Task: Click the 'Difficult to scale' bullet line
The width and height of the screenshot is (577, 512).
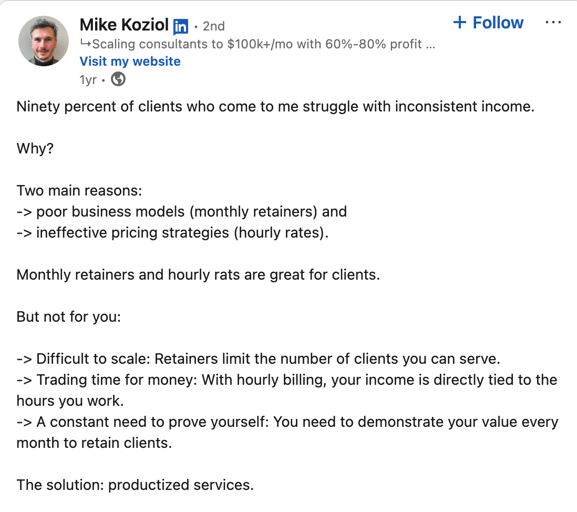Action: [x=259, y=359]
